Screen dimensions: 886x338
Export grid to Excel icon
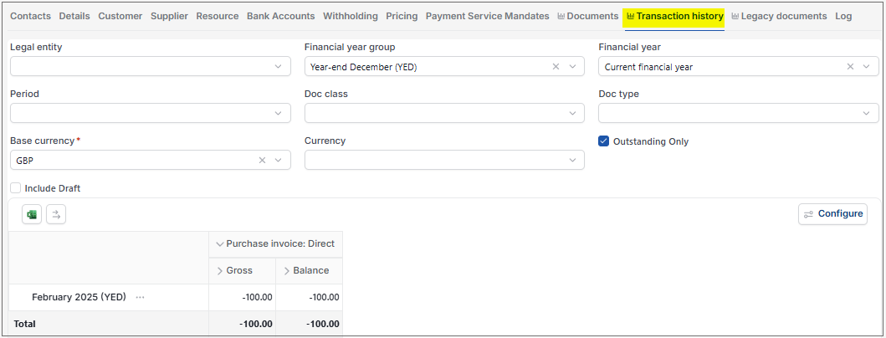32,214
